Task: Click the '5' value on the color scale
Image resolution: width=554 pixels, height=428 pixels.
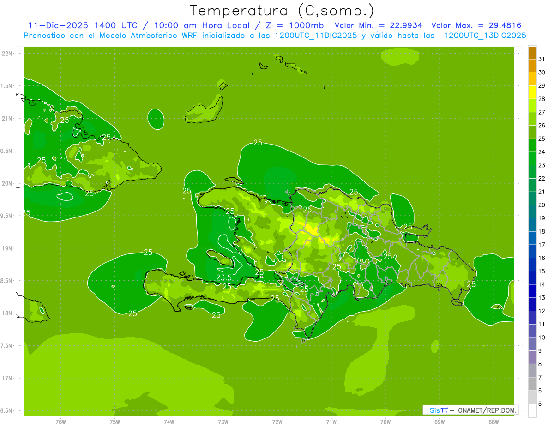Action: pyautogui.click(x=540, y=404)
